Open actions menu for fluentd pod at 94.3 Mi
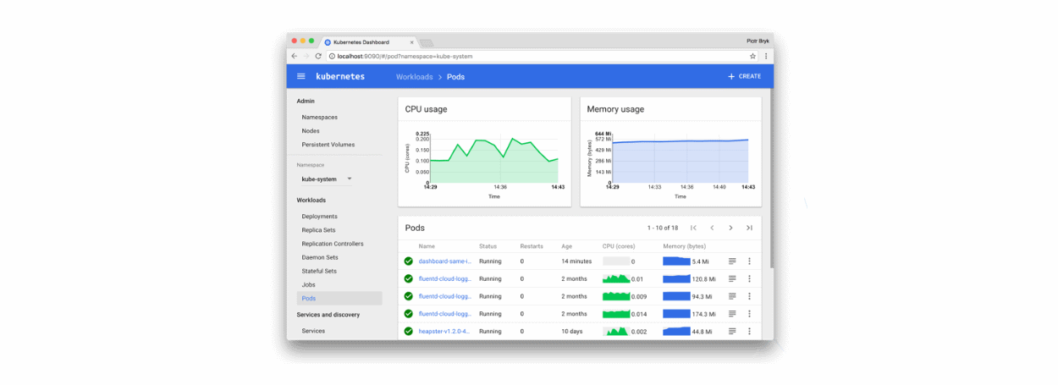The image size is (1058, 385). [x=749, y=296]
